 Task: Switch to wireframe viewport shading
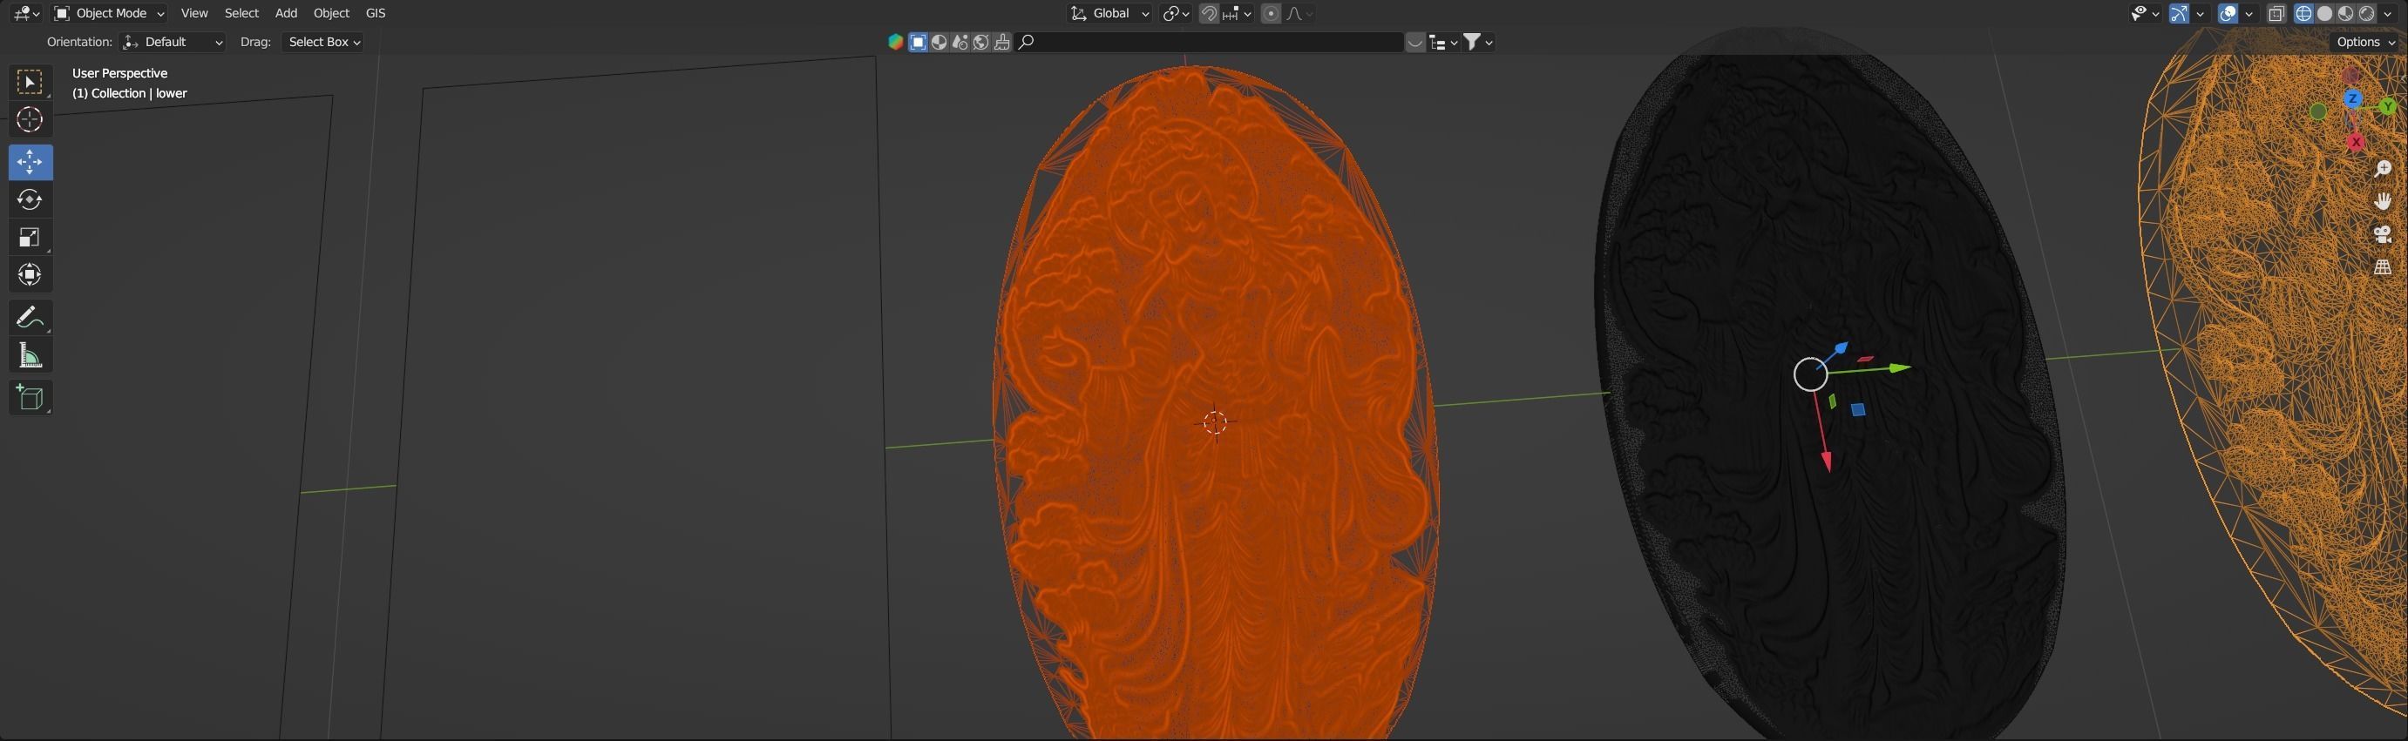pos(2304,13)
